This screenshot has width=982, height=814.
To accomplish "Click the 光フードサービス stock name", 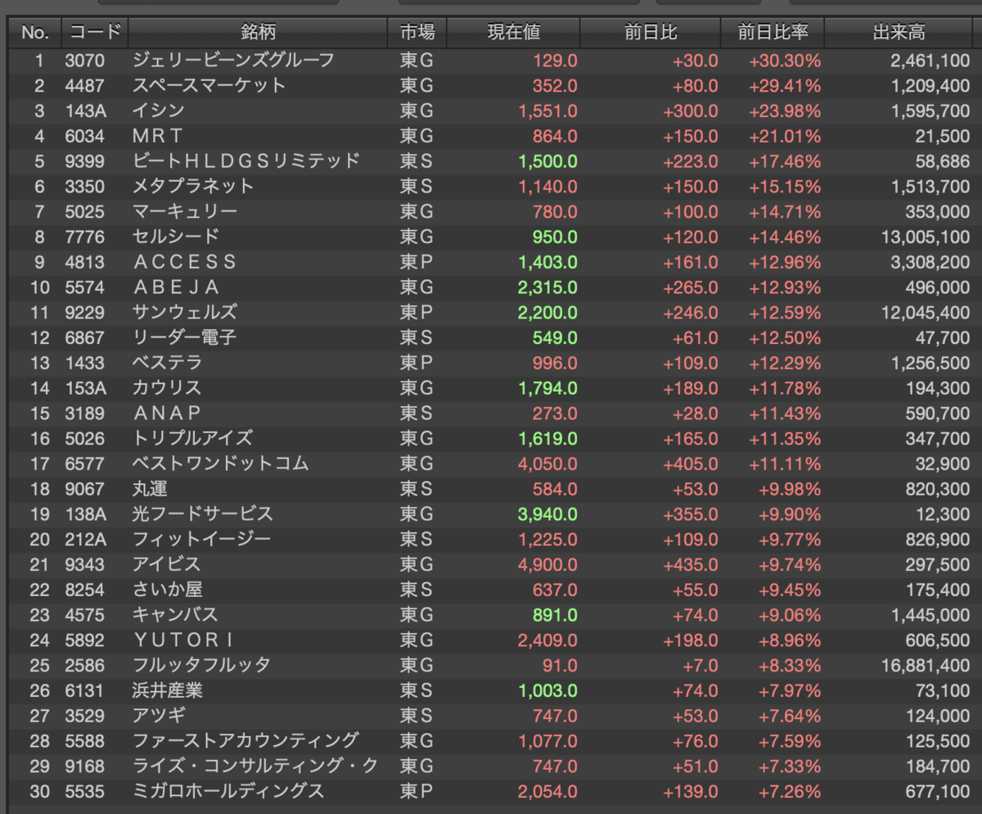I will coord(202,514).
